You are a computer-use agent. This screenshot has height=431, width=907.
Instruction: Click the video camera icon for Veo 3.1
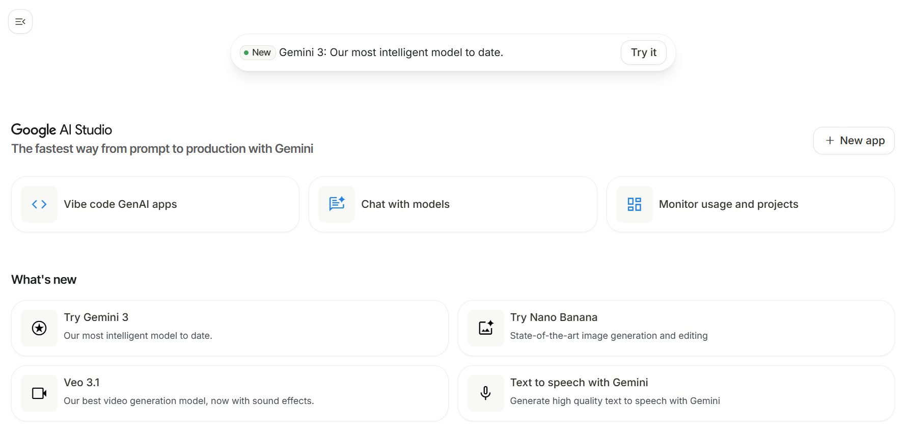(39, 393)
